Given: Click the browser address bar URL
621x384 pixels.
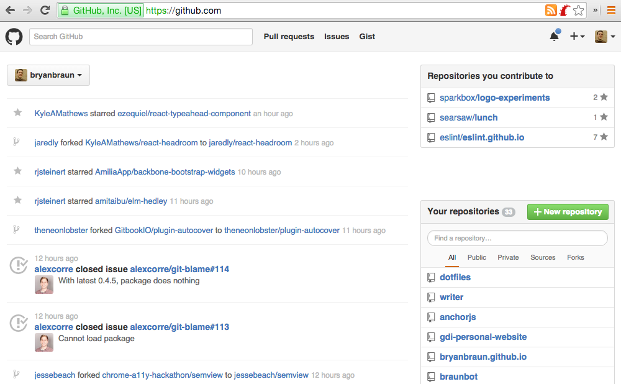Looking at the screenshot, I should point(183,11).
